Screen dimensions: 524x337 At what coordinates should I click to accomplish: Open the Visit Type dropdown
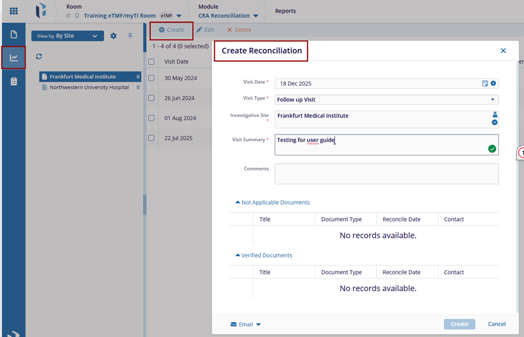click(386, 100)
